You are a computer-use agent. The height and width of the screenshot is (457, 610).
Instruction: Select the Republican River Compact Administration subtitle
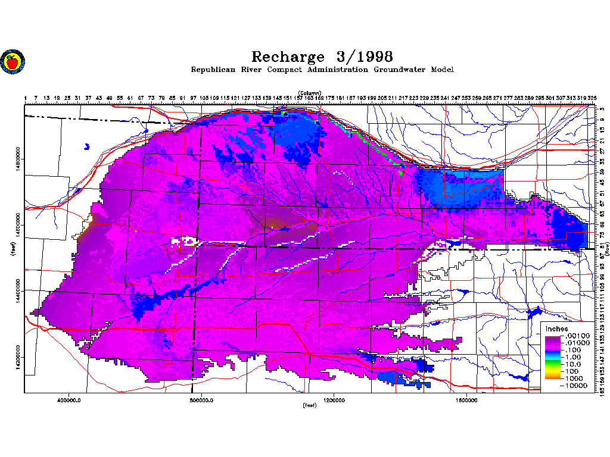point(322,70)
